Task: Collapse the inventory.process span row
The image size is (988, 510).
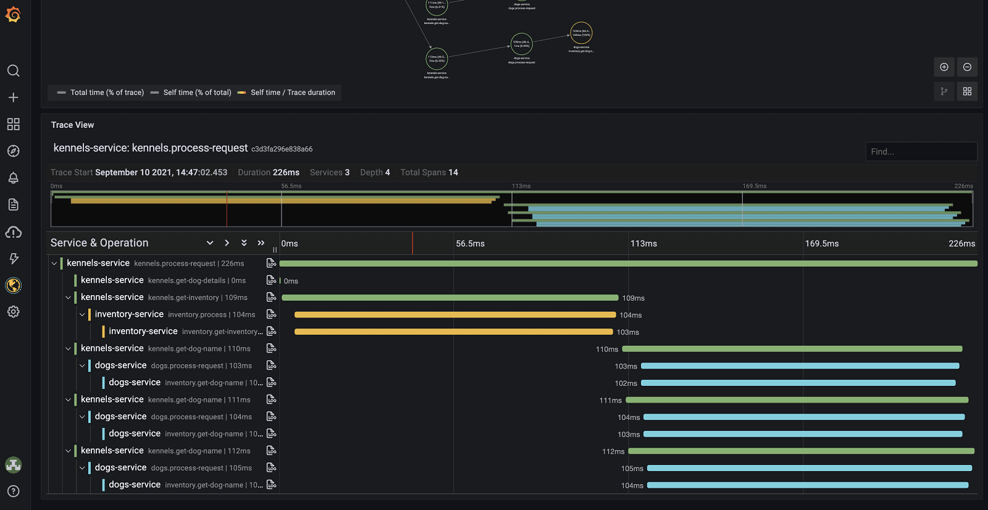Action: click(82, 315)
